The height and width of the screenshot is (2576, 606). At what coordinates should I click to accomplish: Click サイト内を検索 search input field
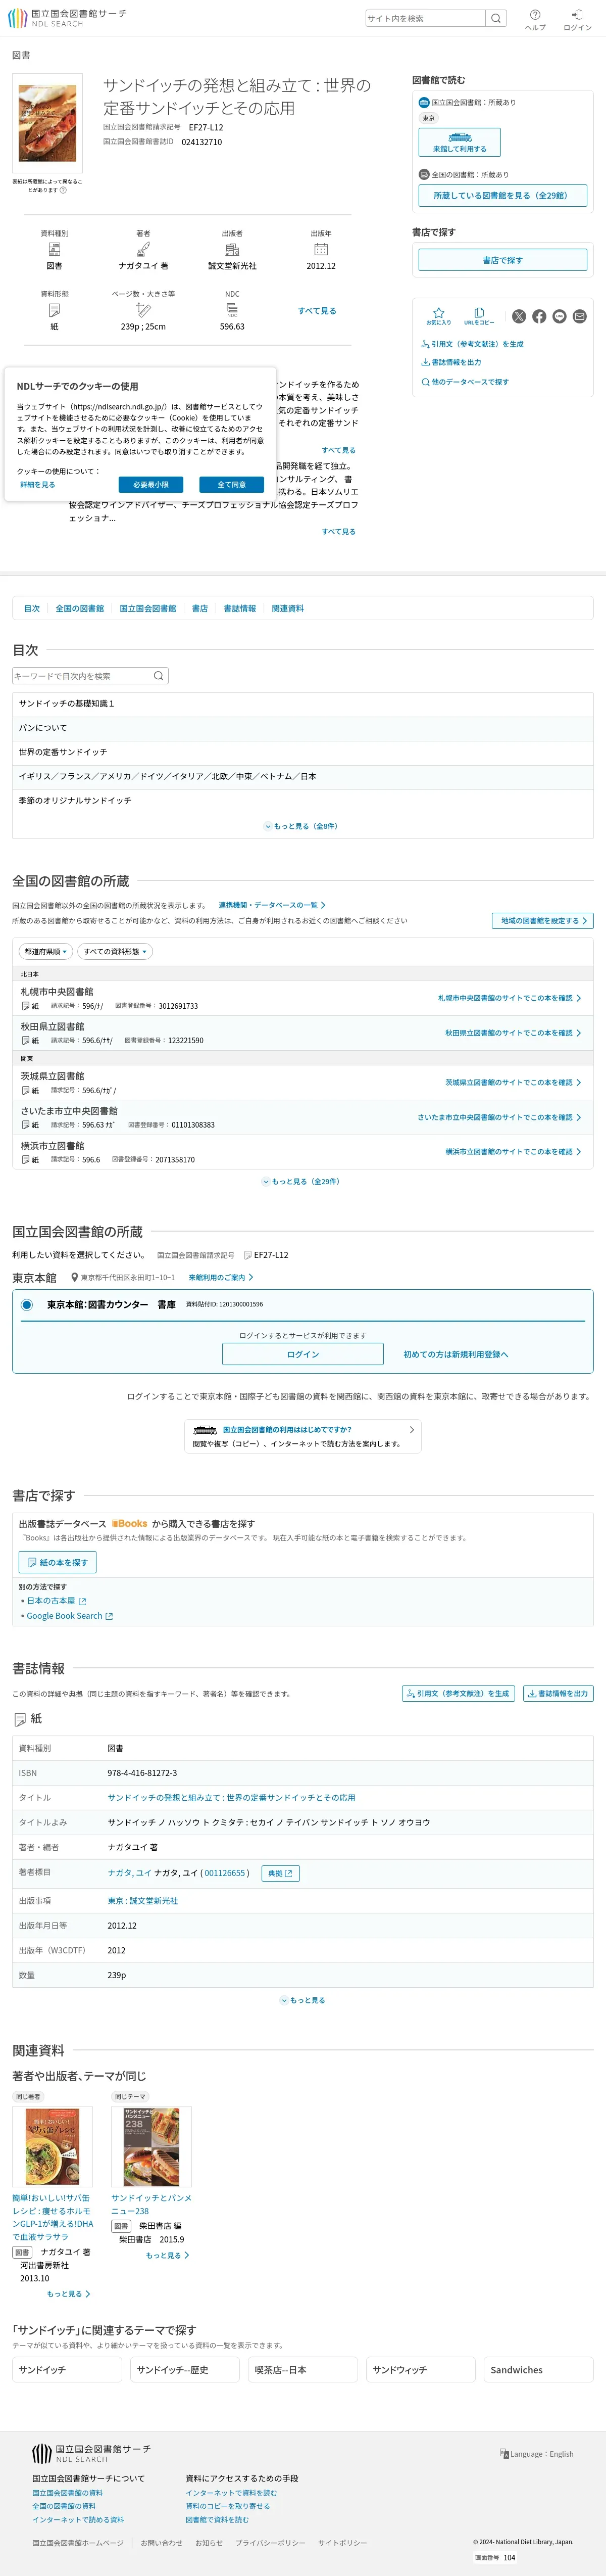tap(425, 18)
